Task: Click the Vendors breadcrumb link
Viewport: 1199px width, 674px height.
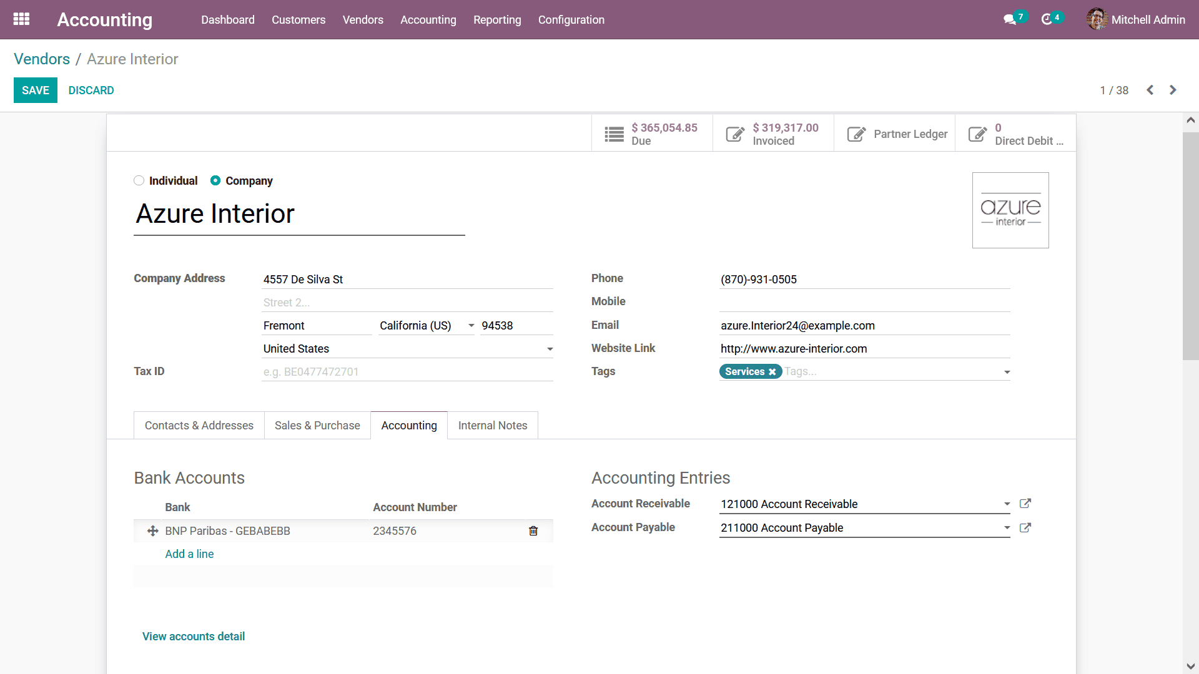Action: [42, 59]
